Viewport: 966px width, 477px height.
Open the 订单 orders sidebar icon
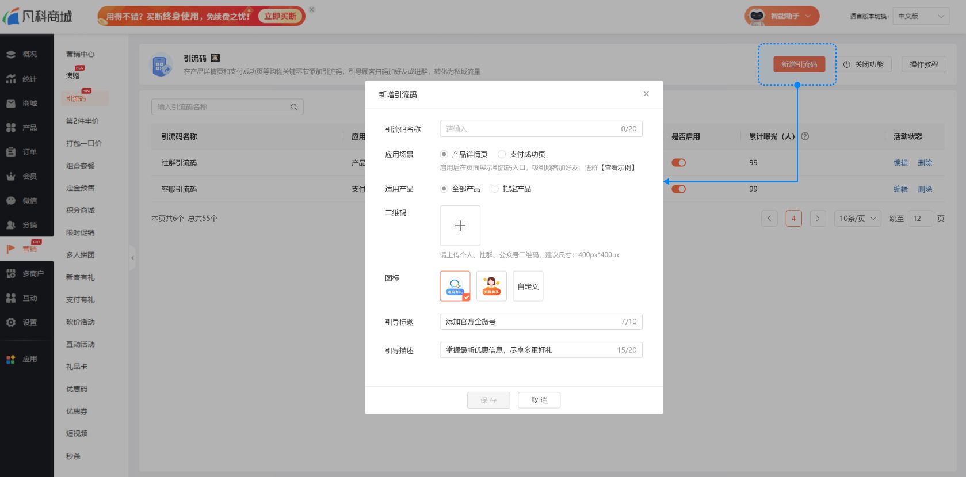(x=11, y=152)
